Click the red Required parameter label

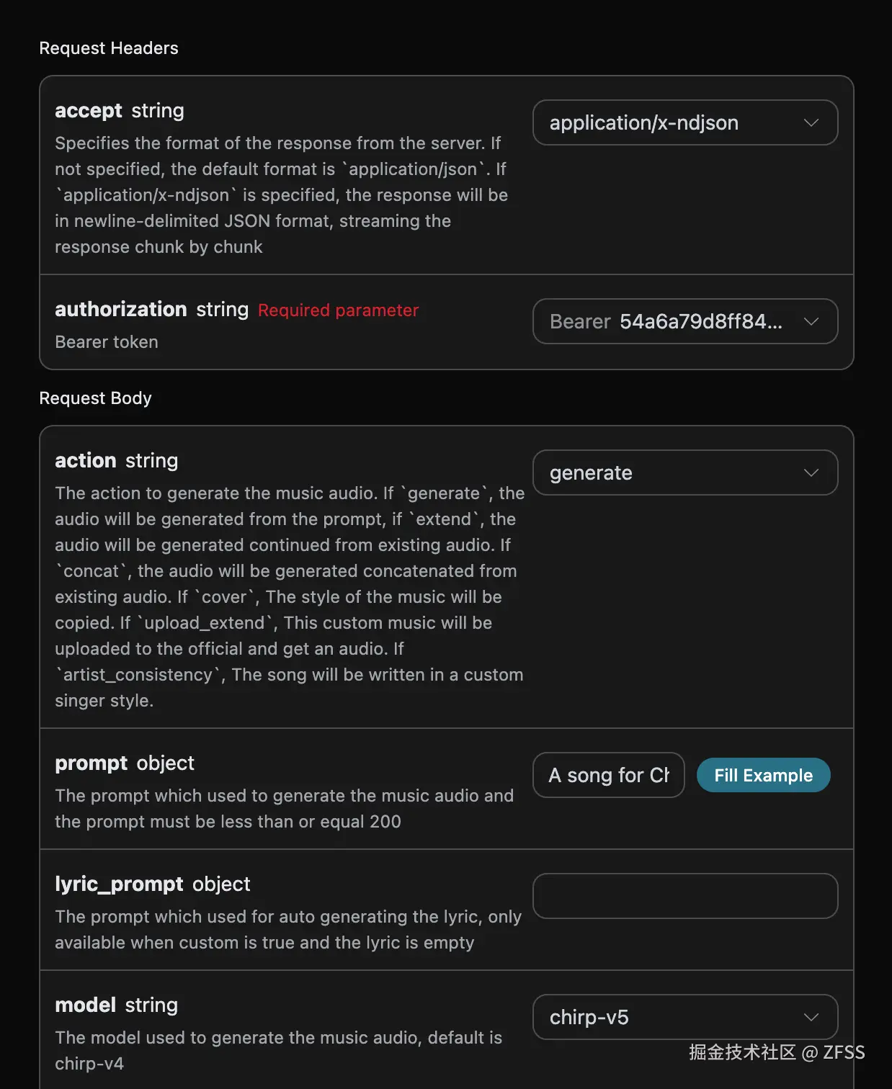(338, 310)
